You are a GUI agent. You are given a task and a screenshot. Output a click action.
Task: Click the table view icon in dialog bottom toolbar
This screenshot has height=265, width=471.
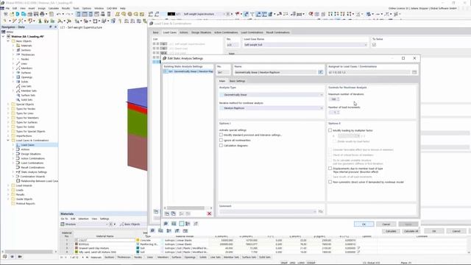pos(174,224)
